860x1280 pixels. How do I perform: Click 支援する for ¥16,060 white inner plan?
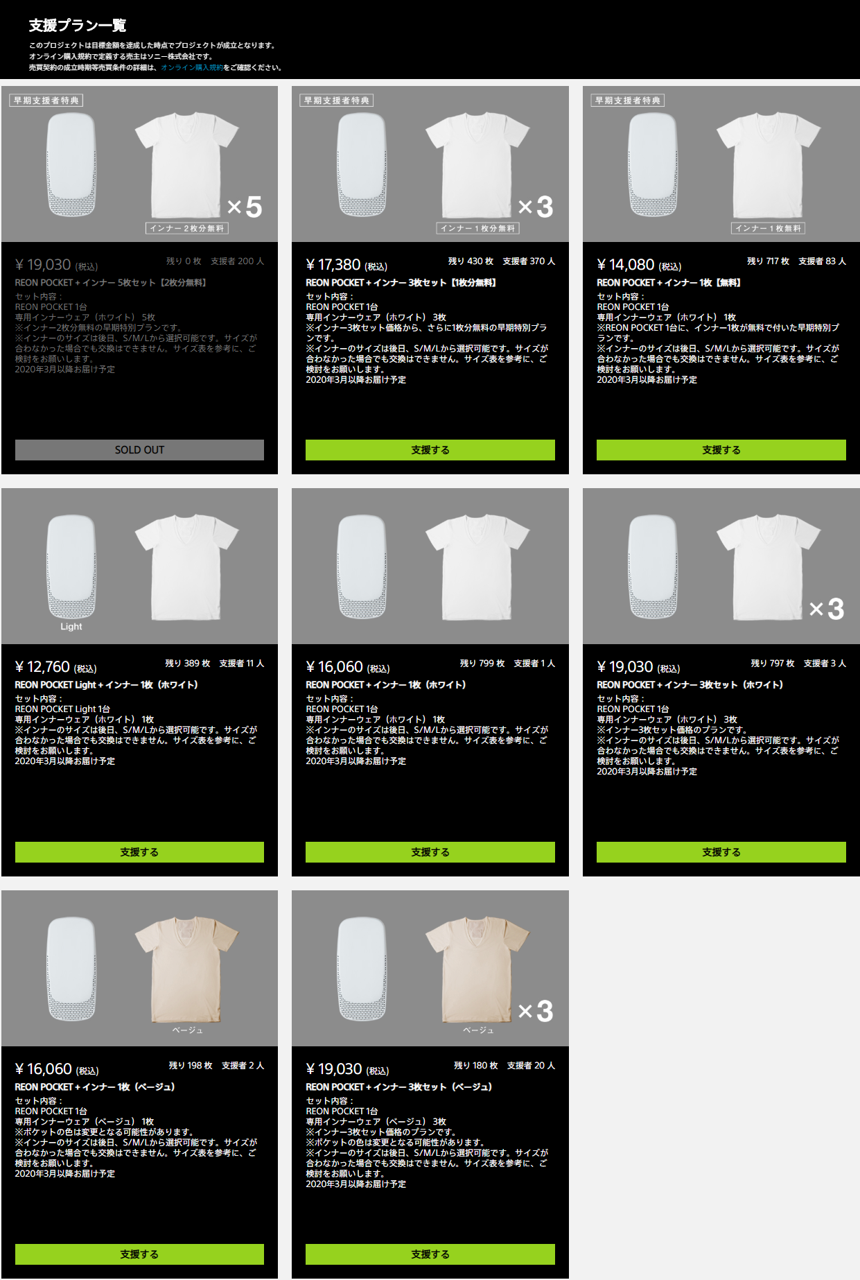click(x=430, y=852)
